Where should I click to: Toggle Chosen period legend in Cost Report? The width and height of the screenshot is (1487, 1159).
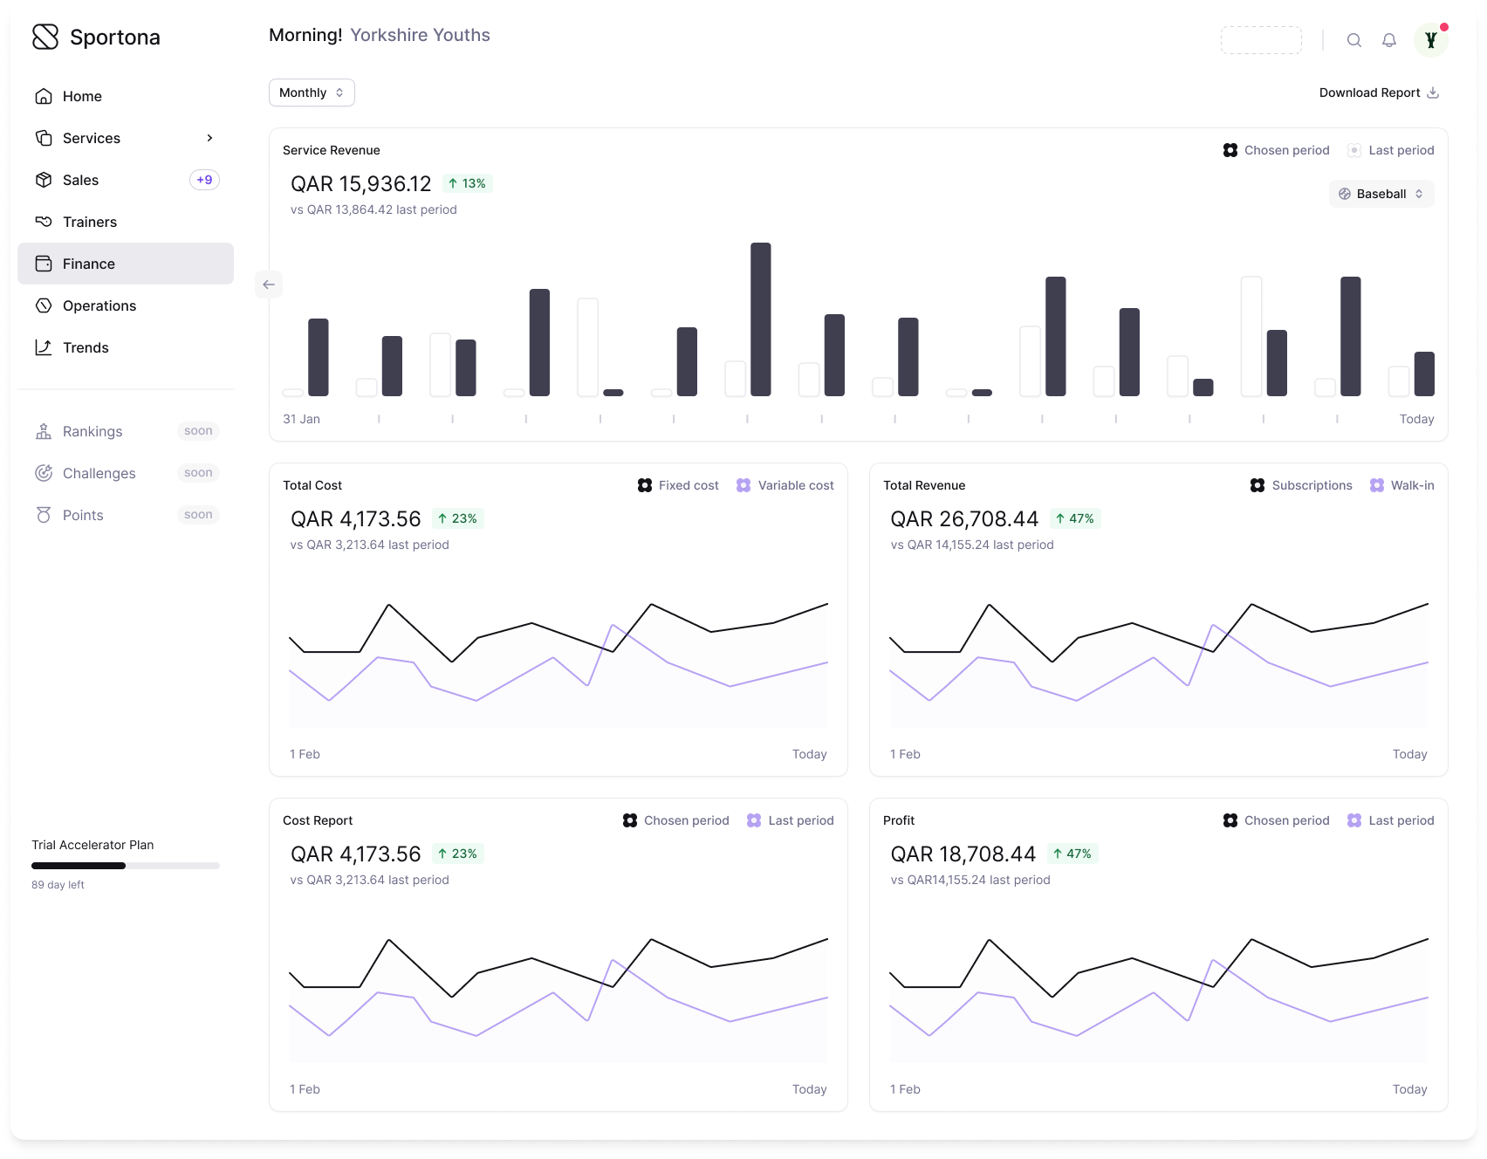[676, 820]
